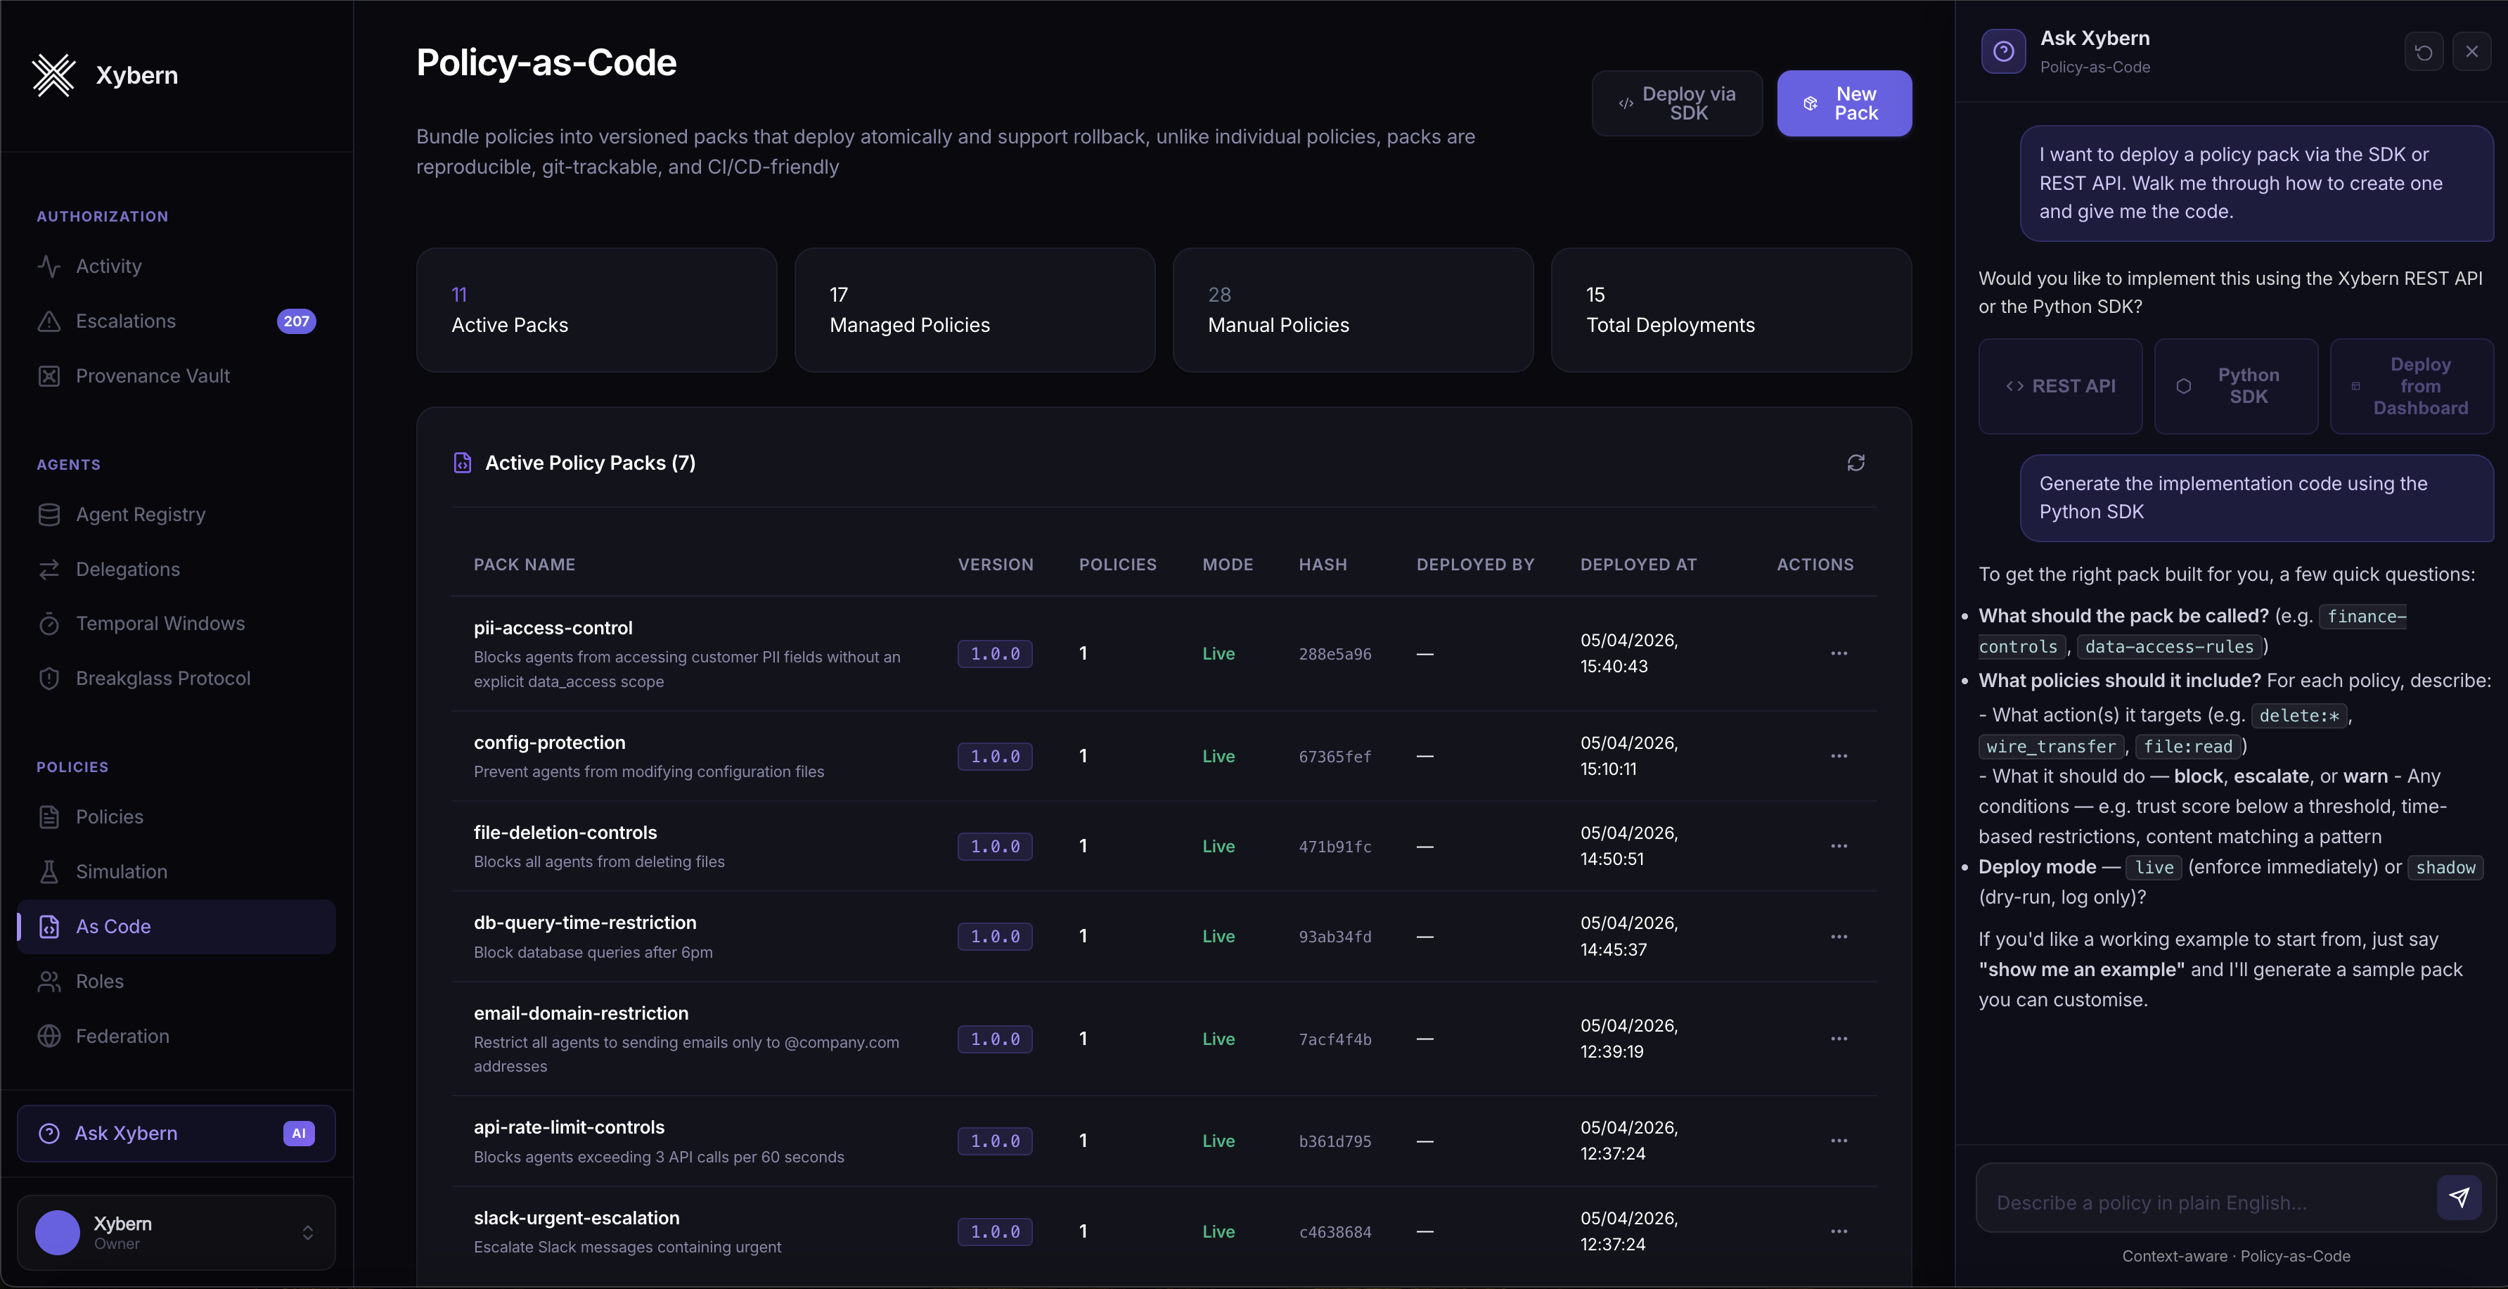Click the Xybern logo icon
2508x1289 pixels.
click(53, 75)
